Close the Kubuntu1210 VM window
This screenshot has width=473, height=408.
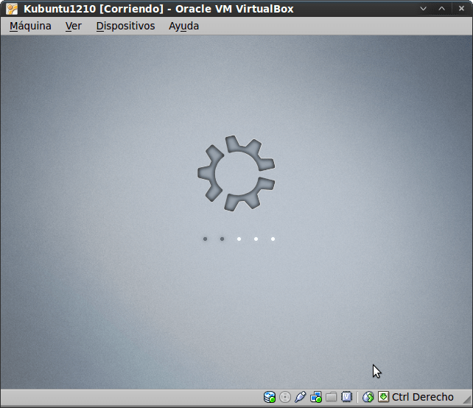coord(460,9)
